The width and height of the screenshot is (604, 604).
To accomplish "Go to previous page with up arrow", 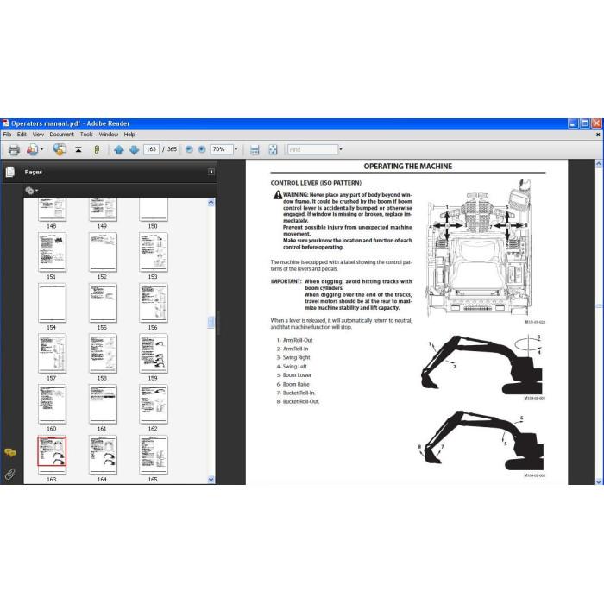I will click(x=119, y=149).
